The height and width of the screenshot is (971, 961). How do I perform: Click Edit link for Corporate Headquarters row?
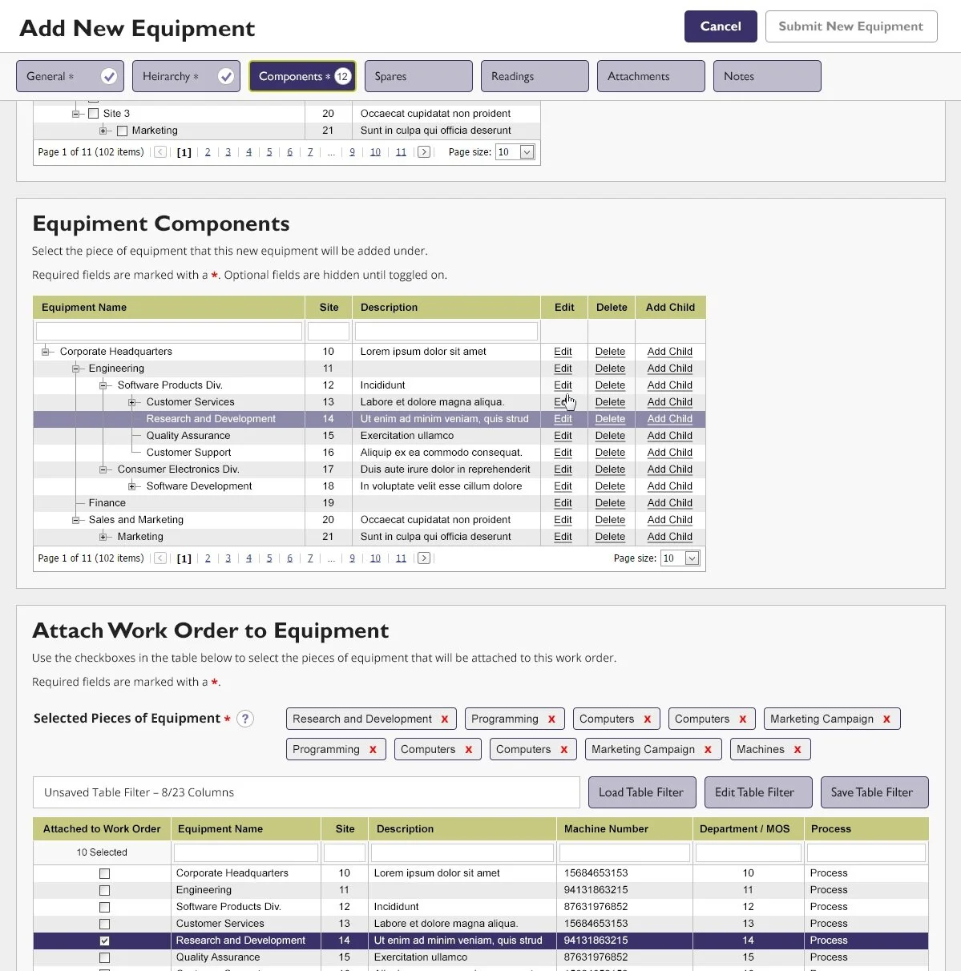(563, 352)
